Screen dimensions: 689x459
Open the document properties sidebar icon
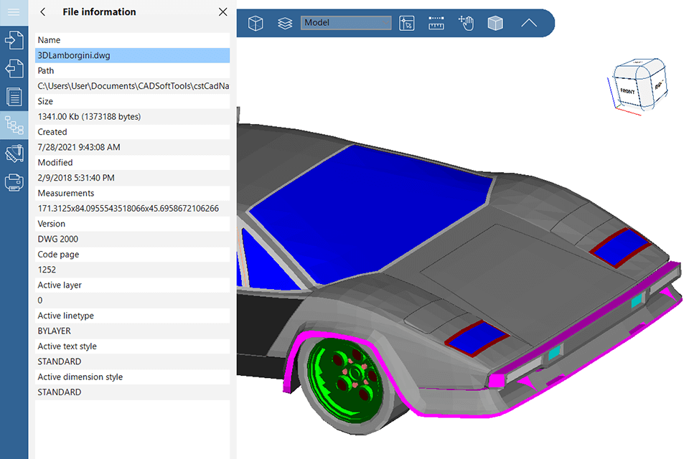coord(14,96)
